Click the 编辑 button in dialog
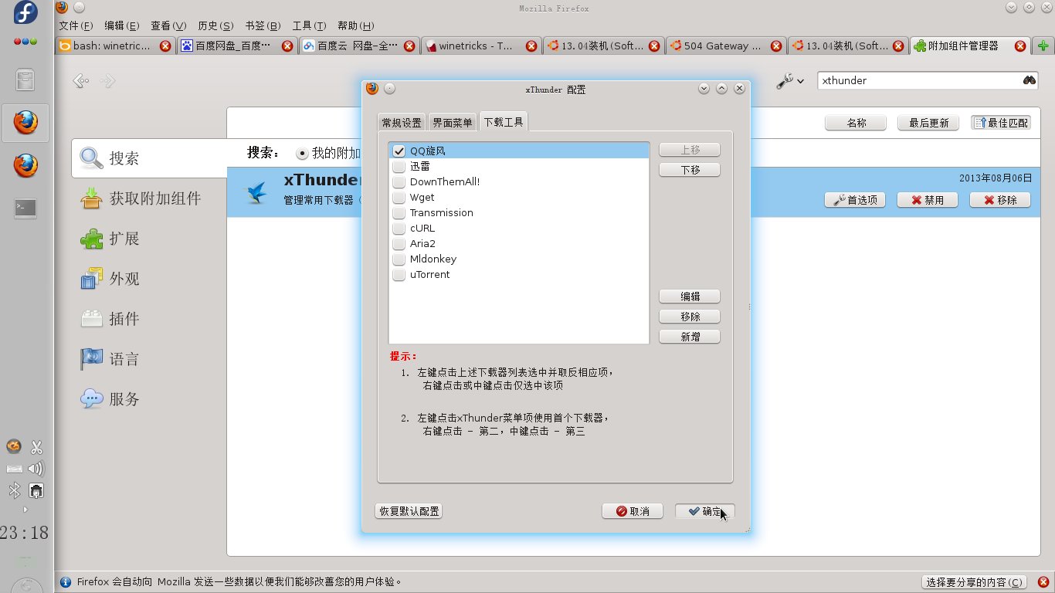This screenshot has height=593, width=1055. [x=690, y=296]
